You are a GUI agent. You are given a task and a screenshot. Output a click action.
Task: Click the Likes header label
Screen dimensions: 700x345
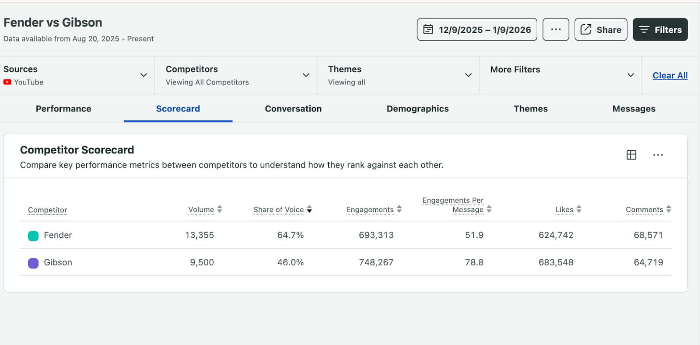tap(564, 209)
